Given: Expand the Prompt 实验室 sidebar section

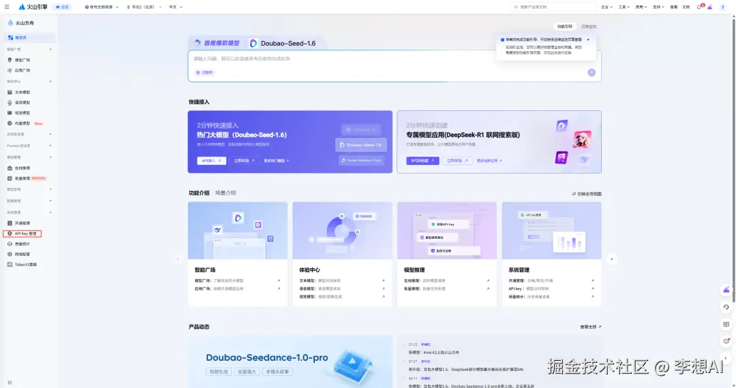Looking at the screenshot, I should point(50,146).
